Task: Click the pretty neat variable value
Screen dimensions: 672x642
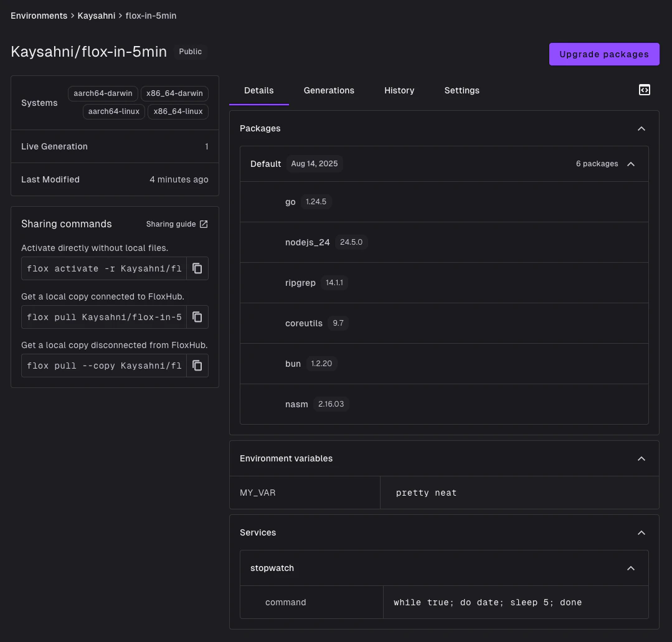Action: pos(426,493)
